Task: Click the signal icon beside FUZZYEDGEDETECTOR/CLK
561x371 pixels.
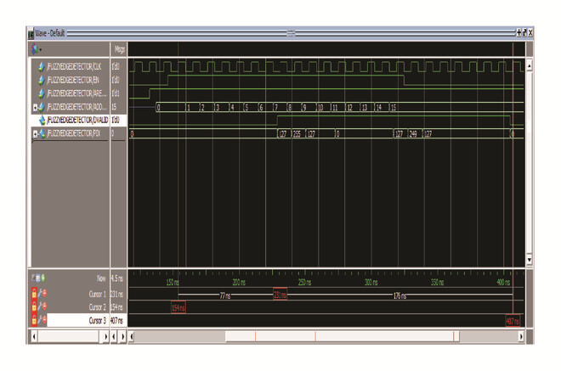Action: 42,66
